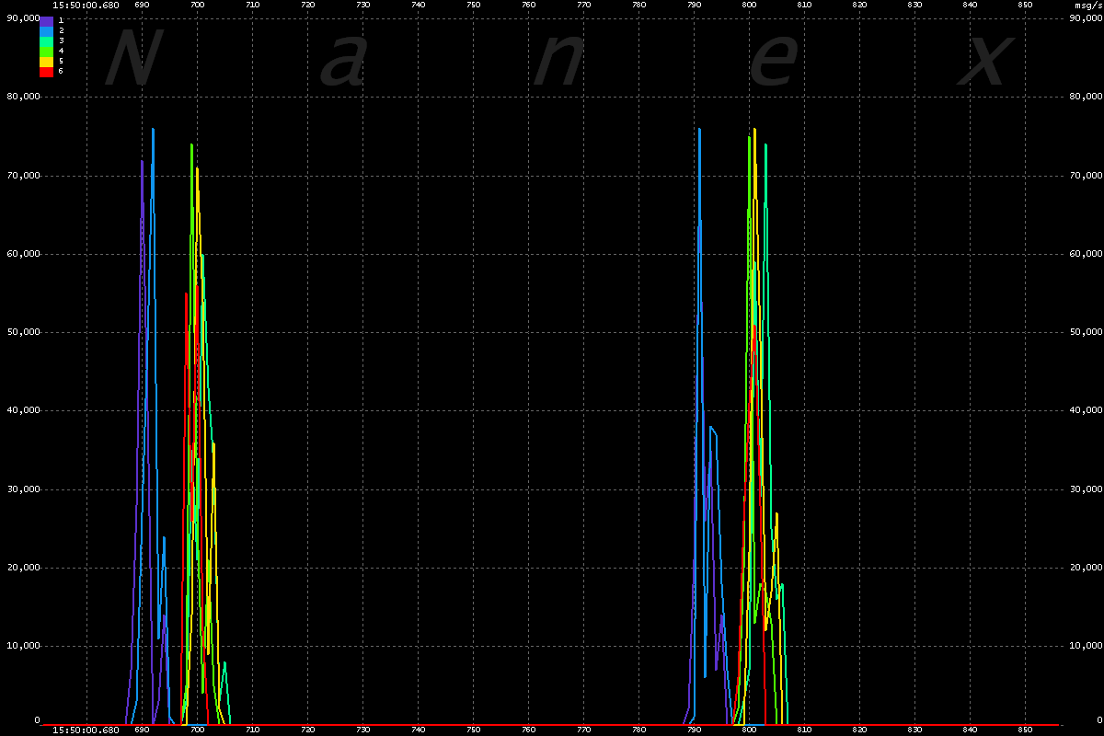Click the msg/s unit label at top right

coord(1088,5)
